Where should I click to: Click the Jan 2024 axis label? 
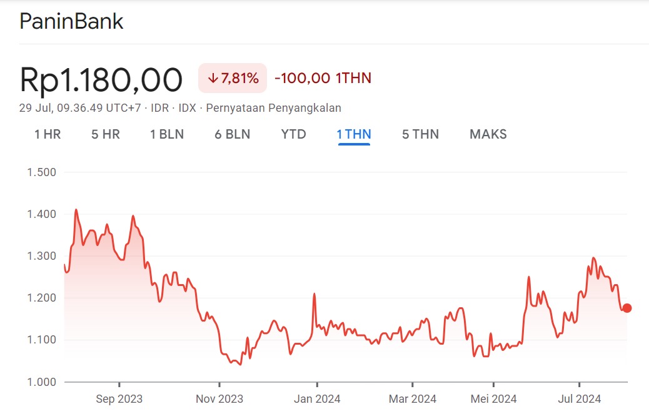317,399
